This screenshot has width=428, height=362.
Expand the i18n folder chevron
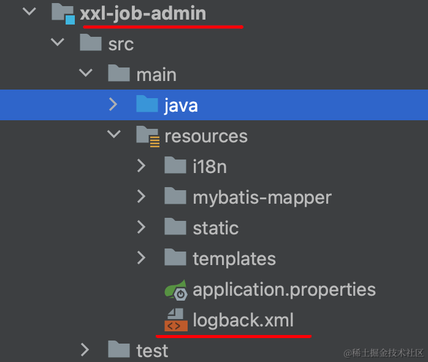pyautogui.click(x=141, y=166)
